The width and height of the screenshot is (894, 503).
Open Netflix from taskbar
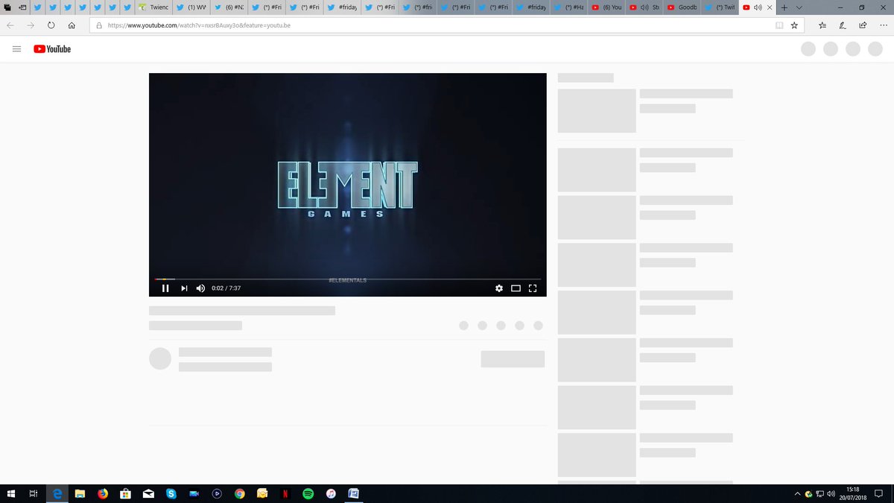(x=285, y=493)
